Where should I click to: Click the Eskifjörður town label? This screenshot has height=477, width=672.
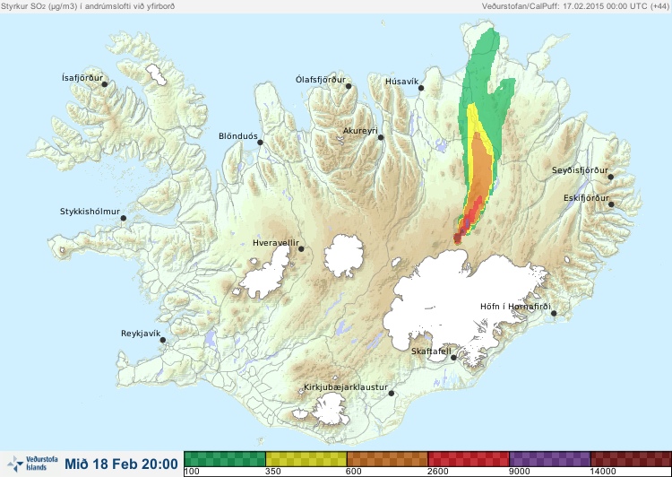[586, 198]
